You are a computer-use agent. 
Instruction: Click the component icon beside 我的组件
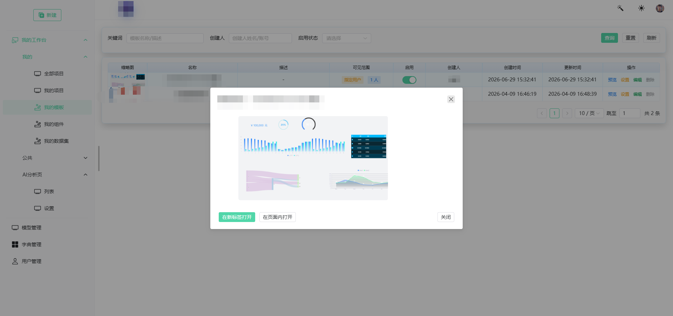(38, 124)
